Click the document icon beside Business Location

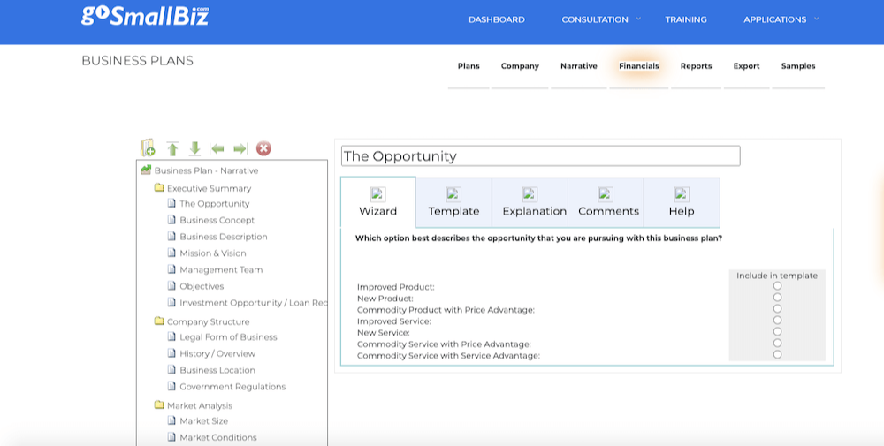pos(172,369)
